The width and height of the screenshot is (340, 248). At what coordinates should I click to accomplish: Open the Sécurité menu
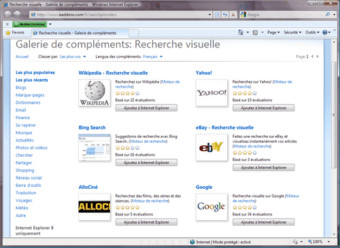click(x=292, y=33)
